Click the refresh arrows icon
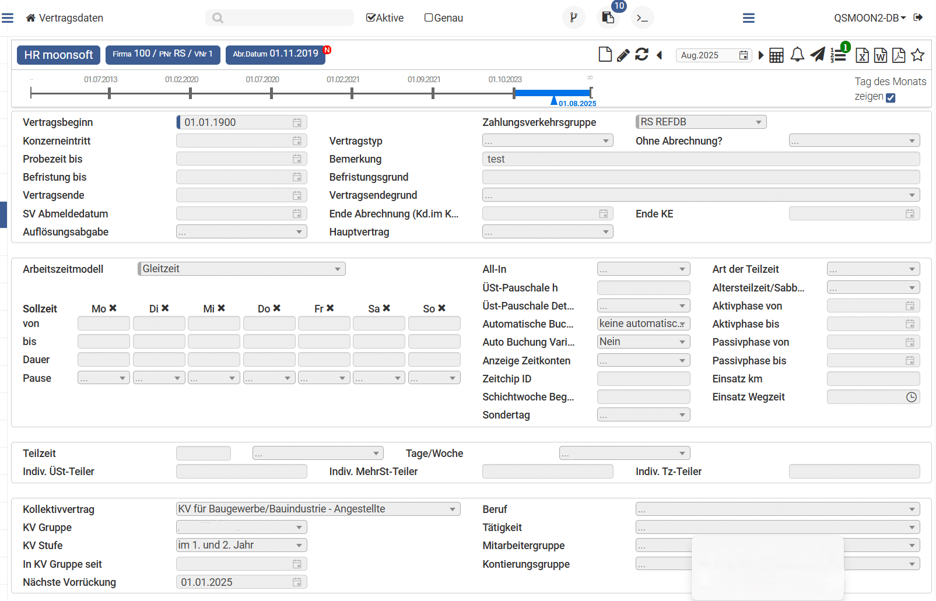936x601 pixels. 641,55
